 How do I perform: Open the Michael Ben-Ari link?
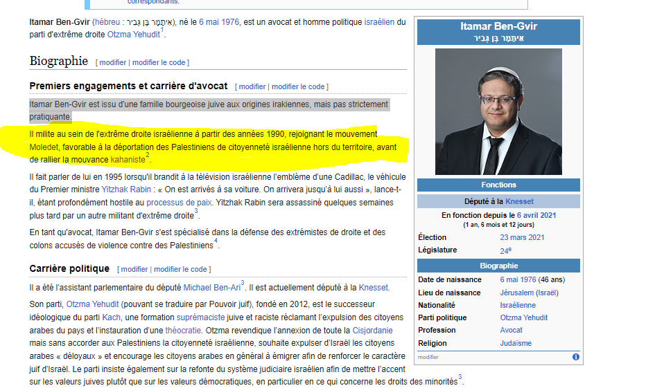click(212, 288)
